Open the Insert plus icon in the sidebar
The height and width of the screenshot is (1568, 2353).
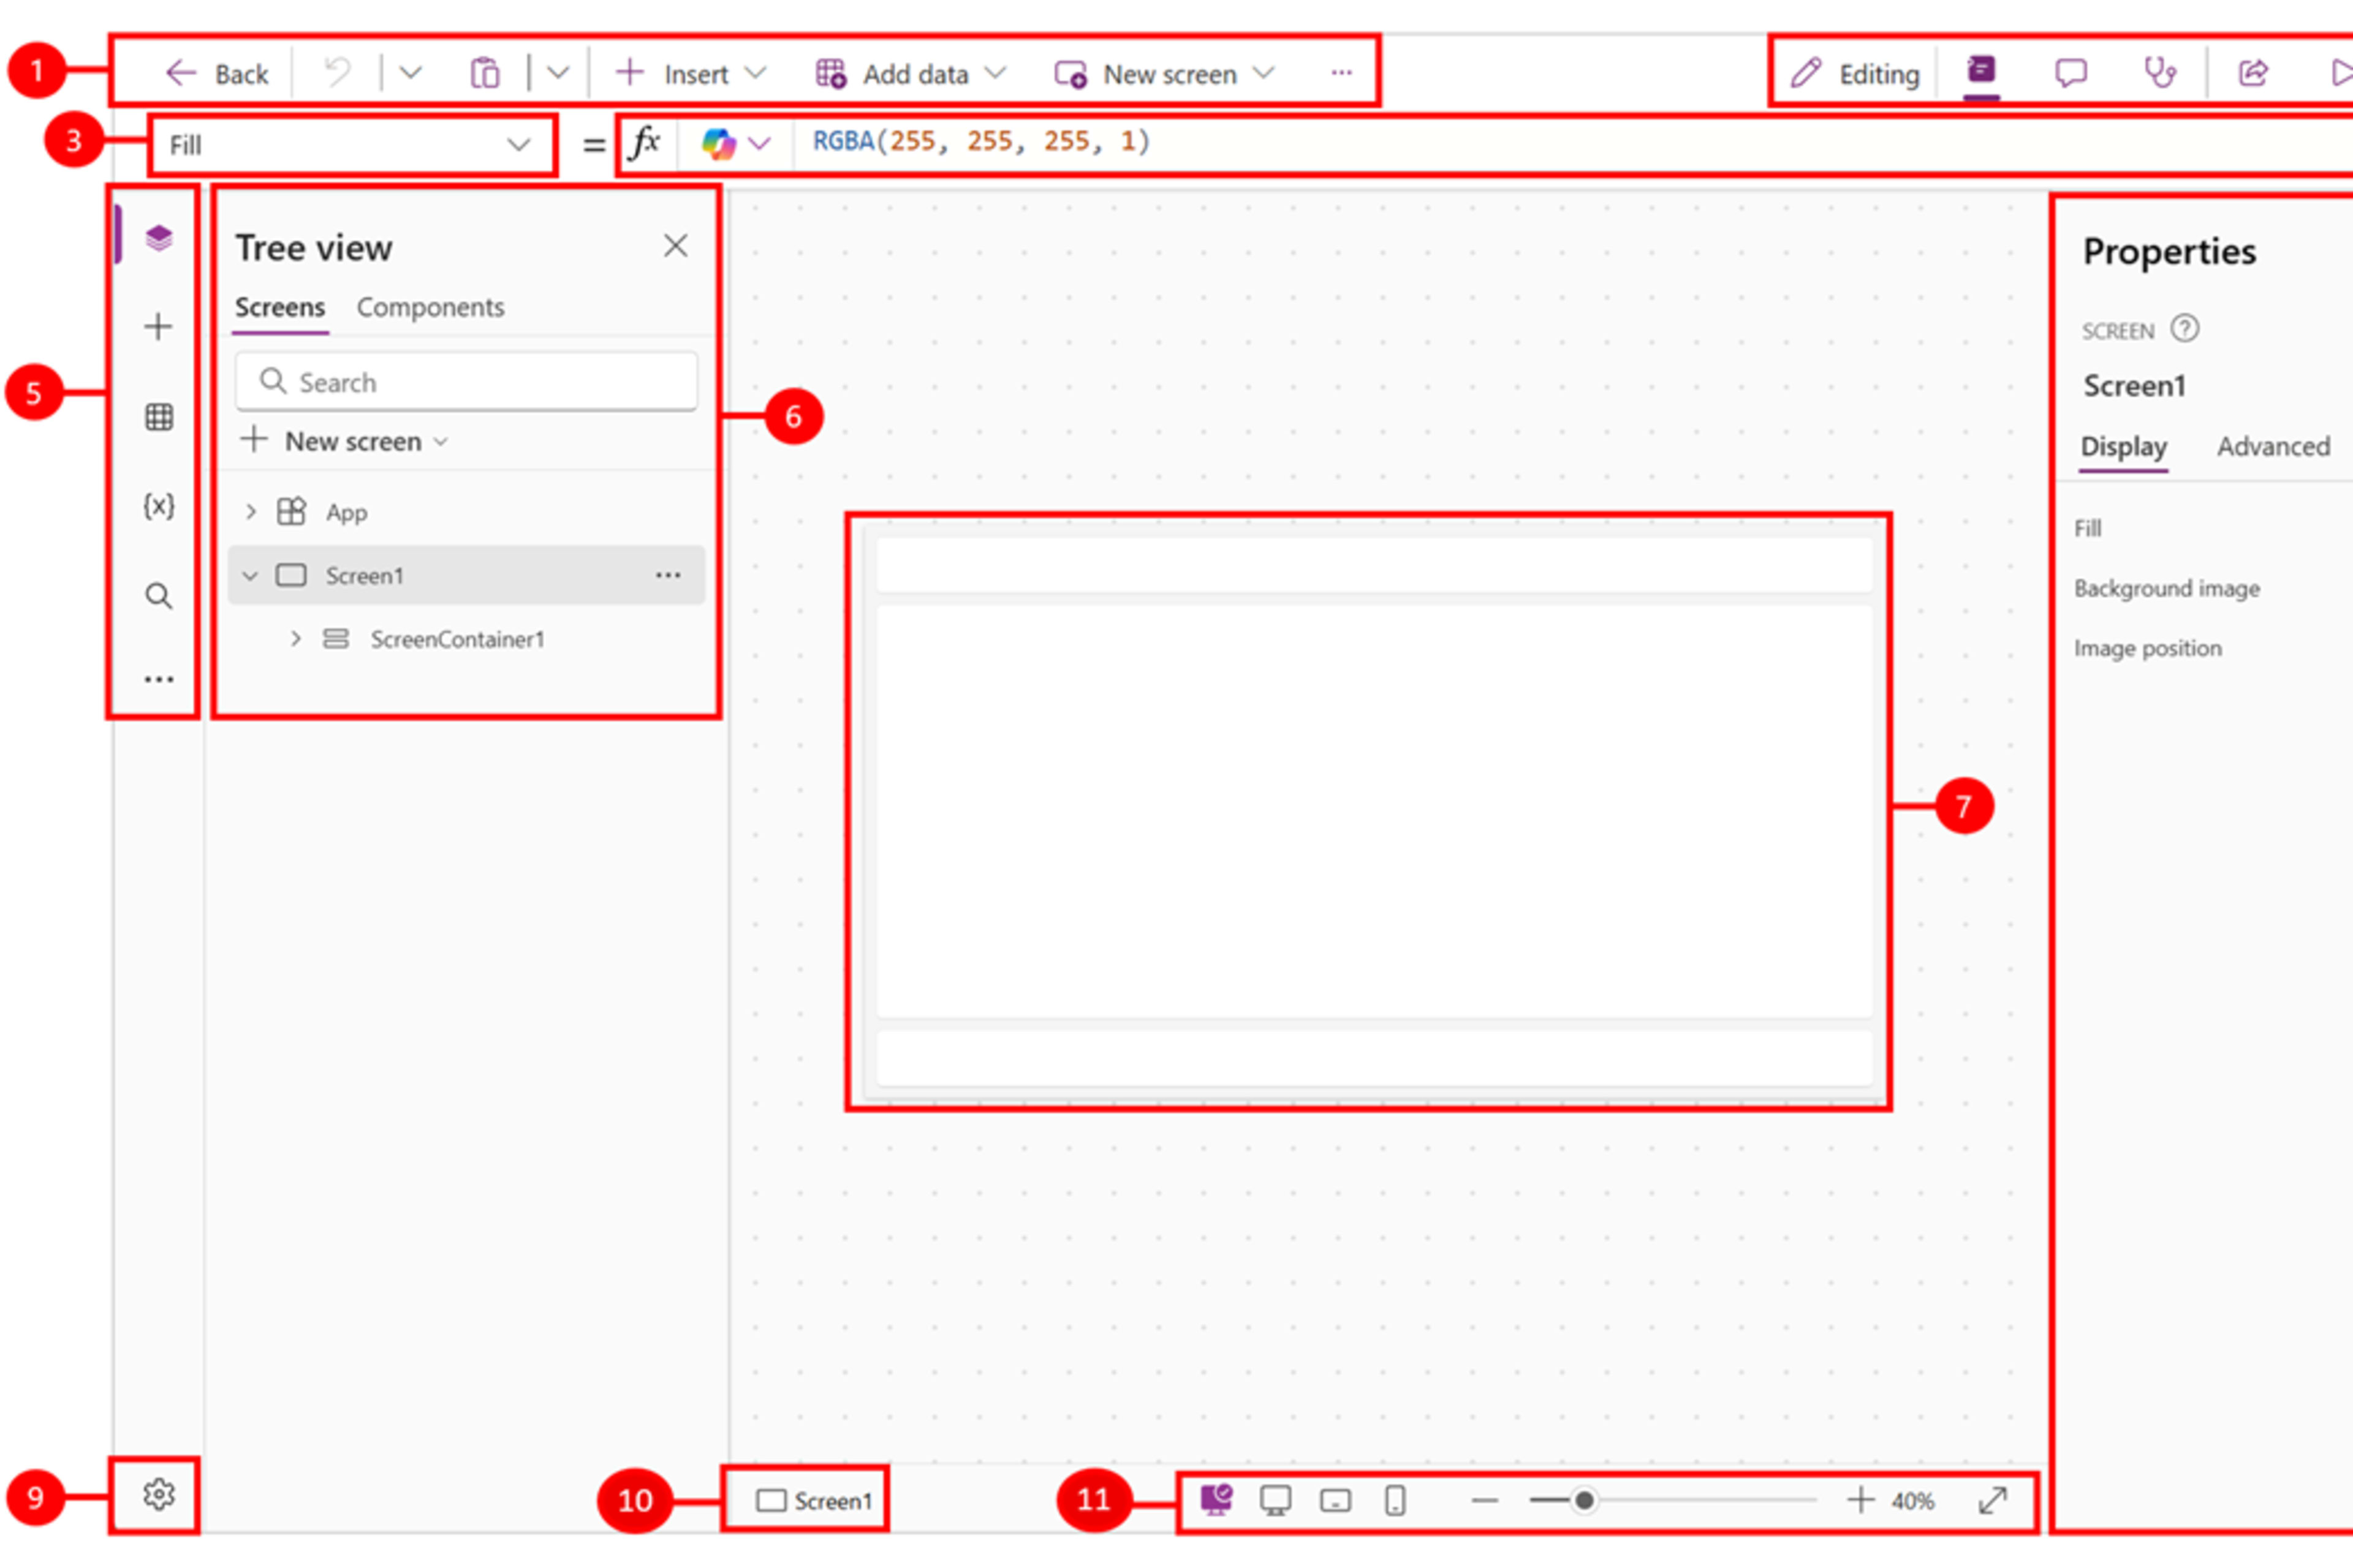pos(158,326)
